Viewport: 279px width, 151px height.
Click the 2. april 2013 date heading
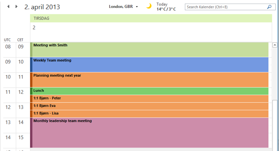click(42, 7)
